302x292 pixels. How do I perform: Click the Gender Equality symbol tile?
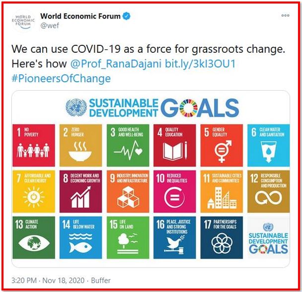[x=222, y=146]
